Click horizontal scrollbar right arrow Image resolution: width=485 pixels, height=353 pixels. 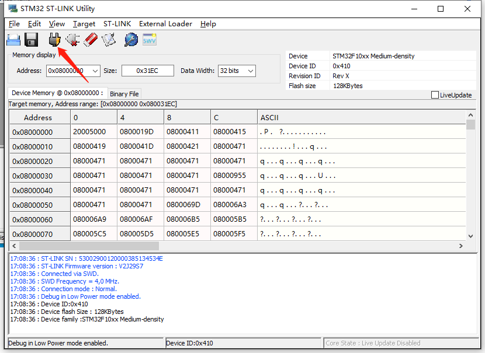(x=461, y=246)
